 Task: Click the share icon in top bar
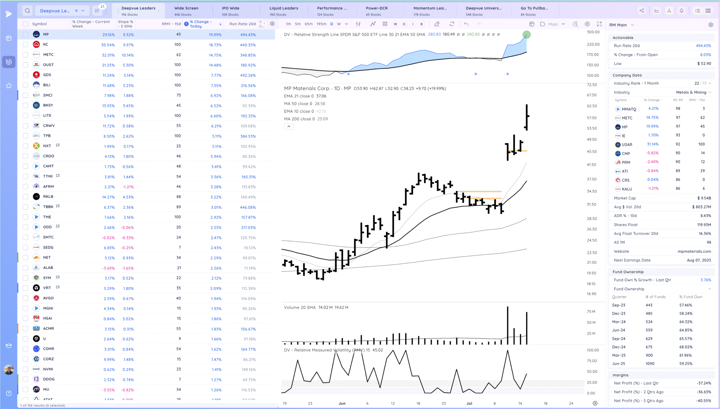tap(642, 11)
